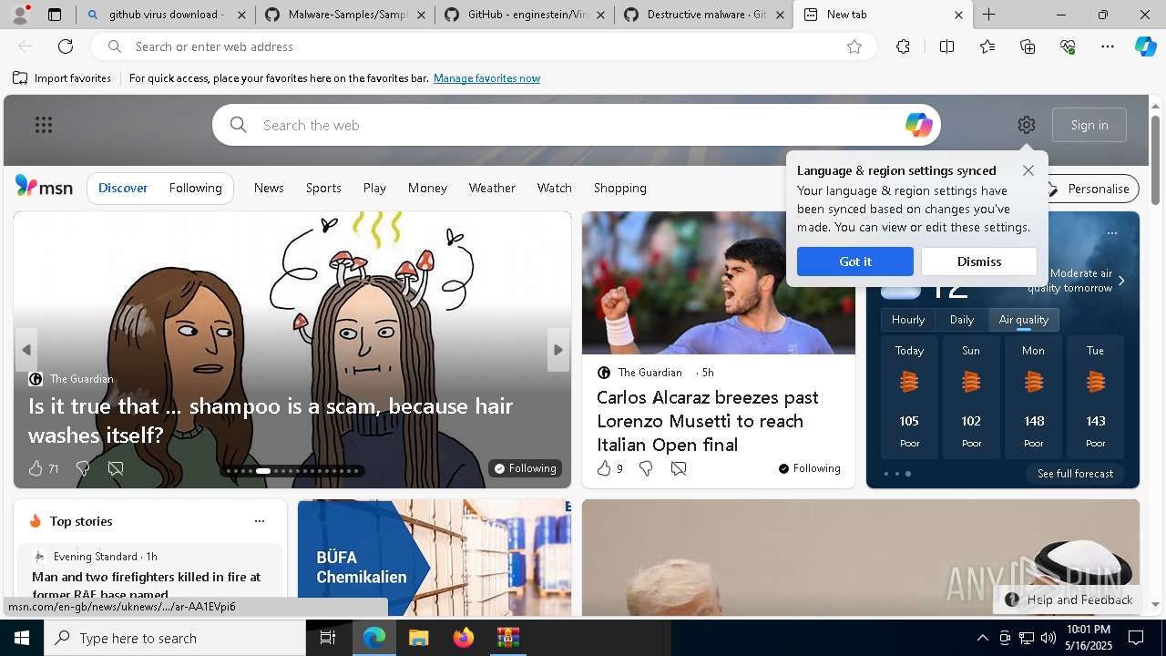
Task: Click the MSN logo
Action: (x=44, y=187)
